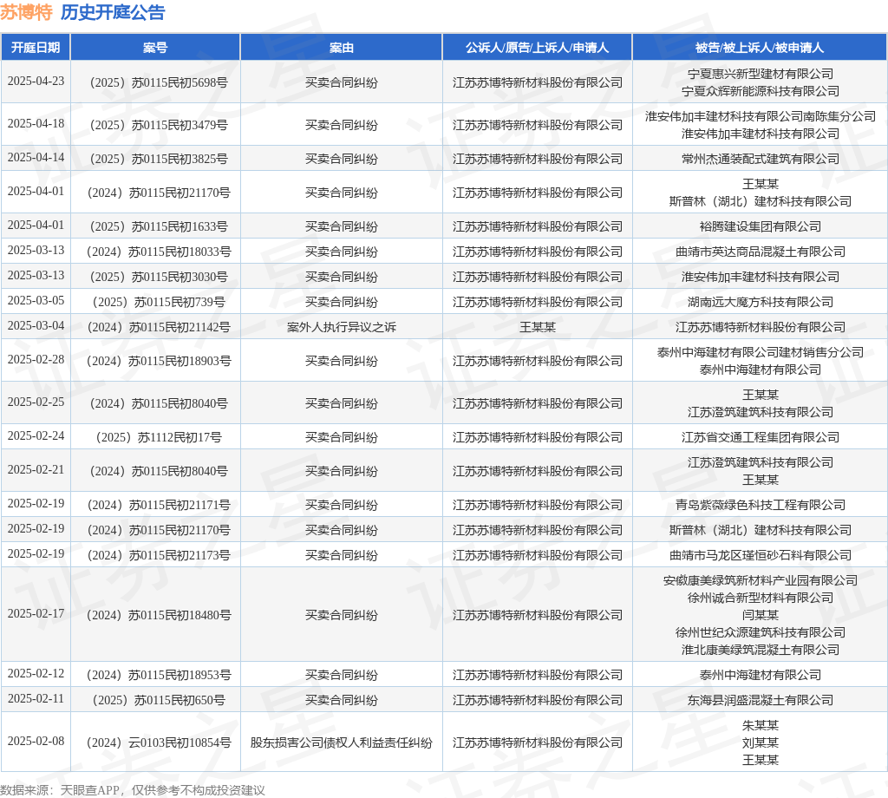The width and height of the screenshot is (888, 798).
Task: Click the date 2025-04-23
Action: coord(36,81)
